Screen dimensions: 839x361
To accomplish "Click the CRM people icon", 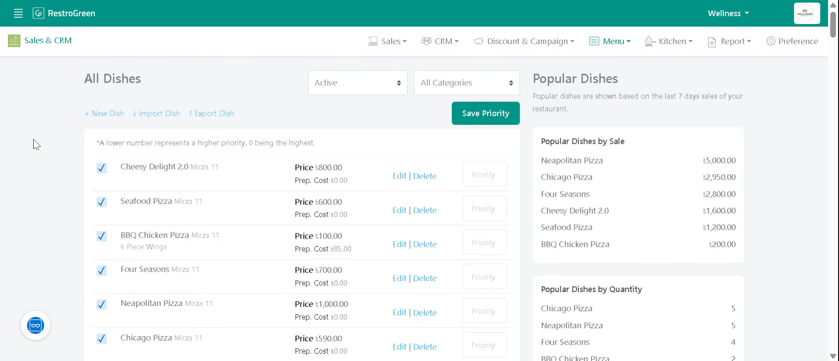I will [426, 41].
